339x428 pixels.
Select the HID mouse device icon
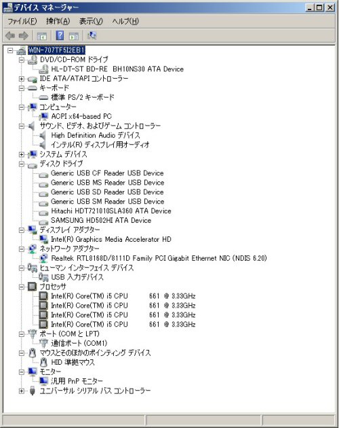43,362
